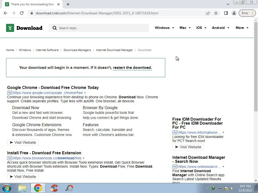Click the search magnifier icon
The image size is (258, 193).
54,28
